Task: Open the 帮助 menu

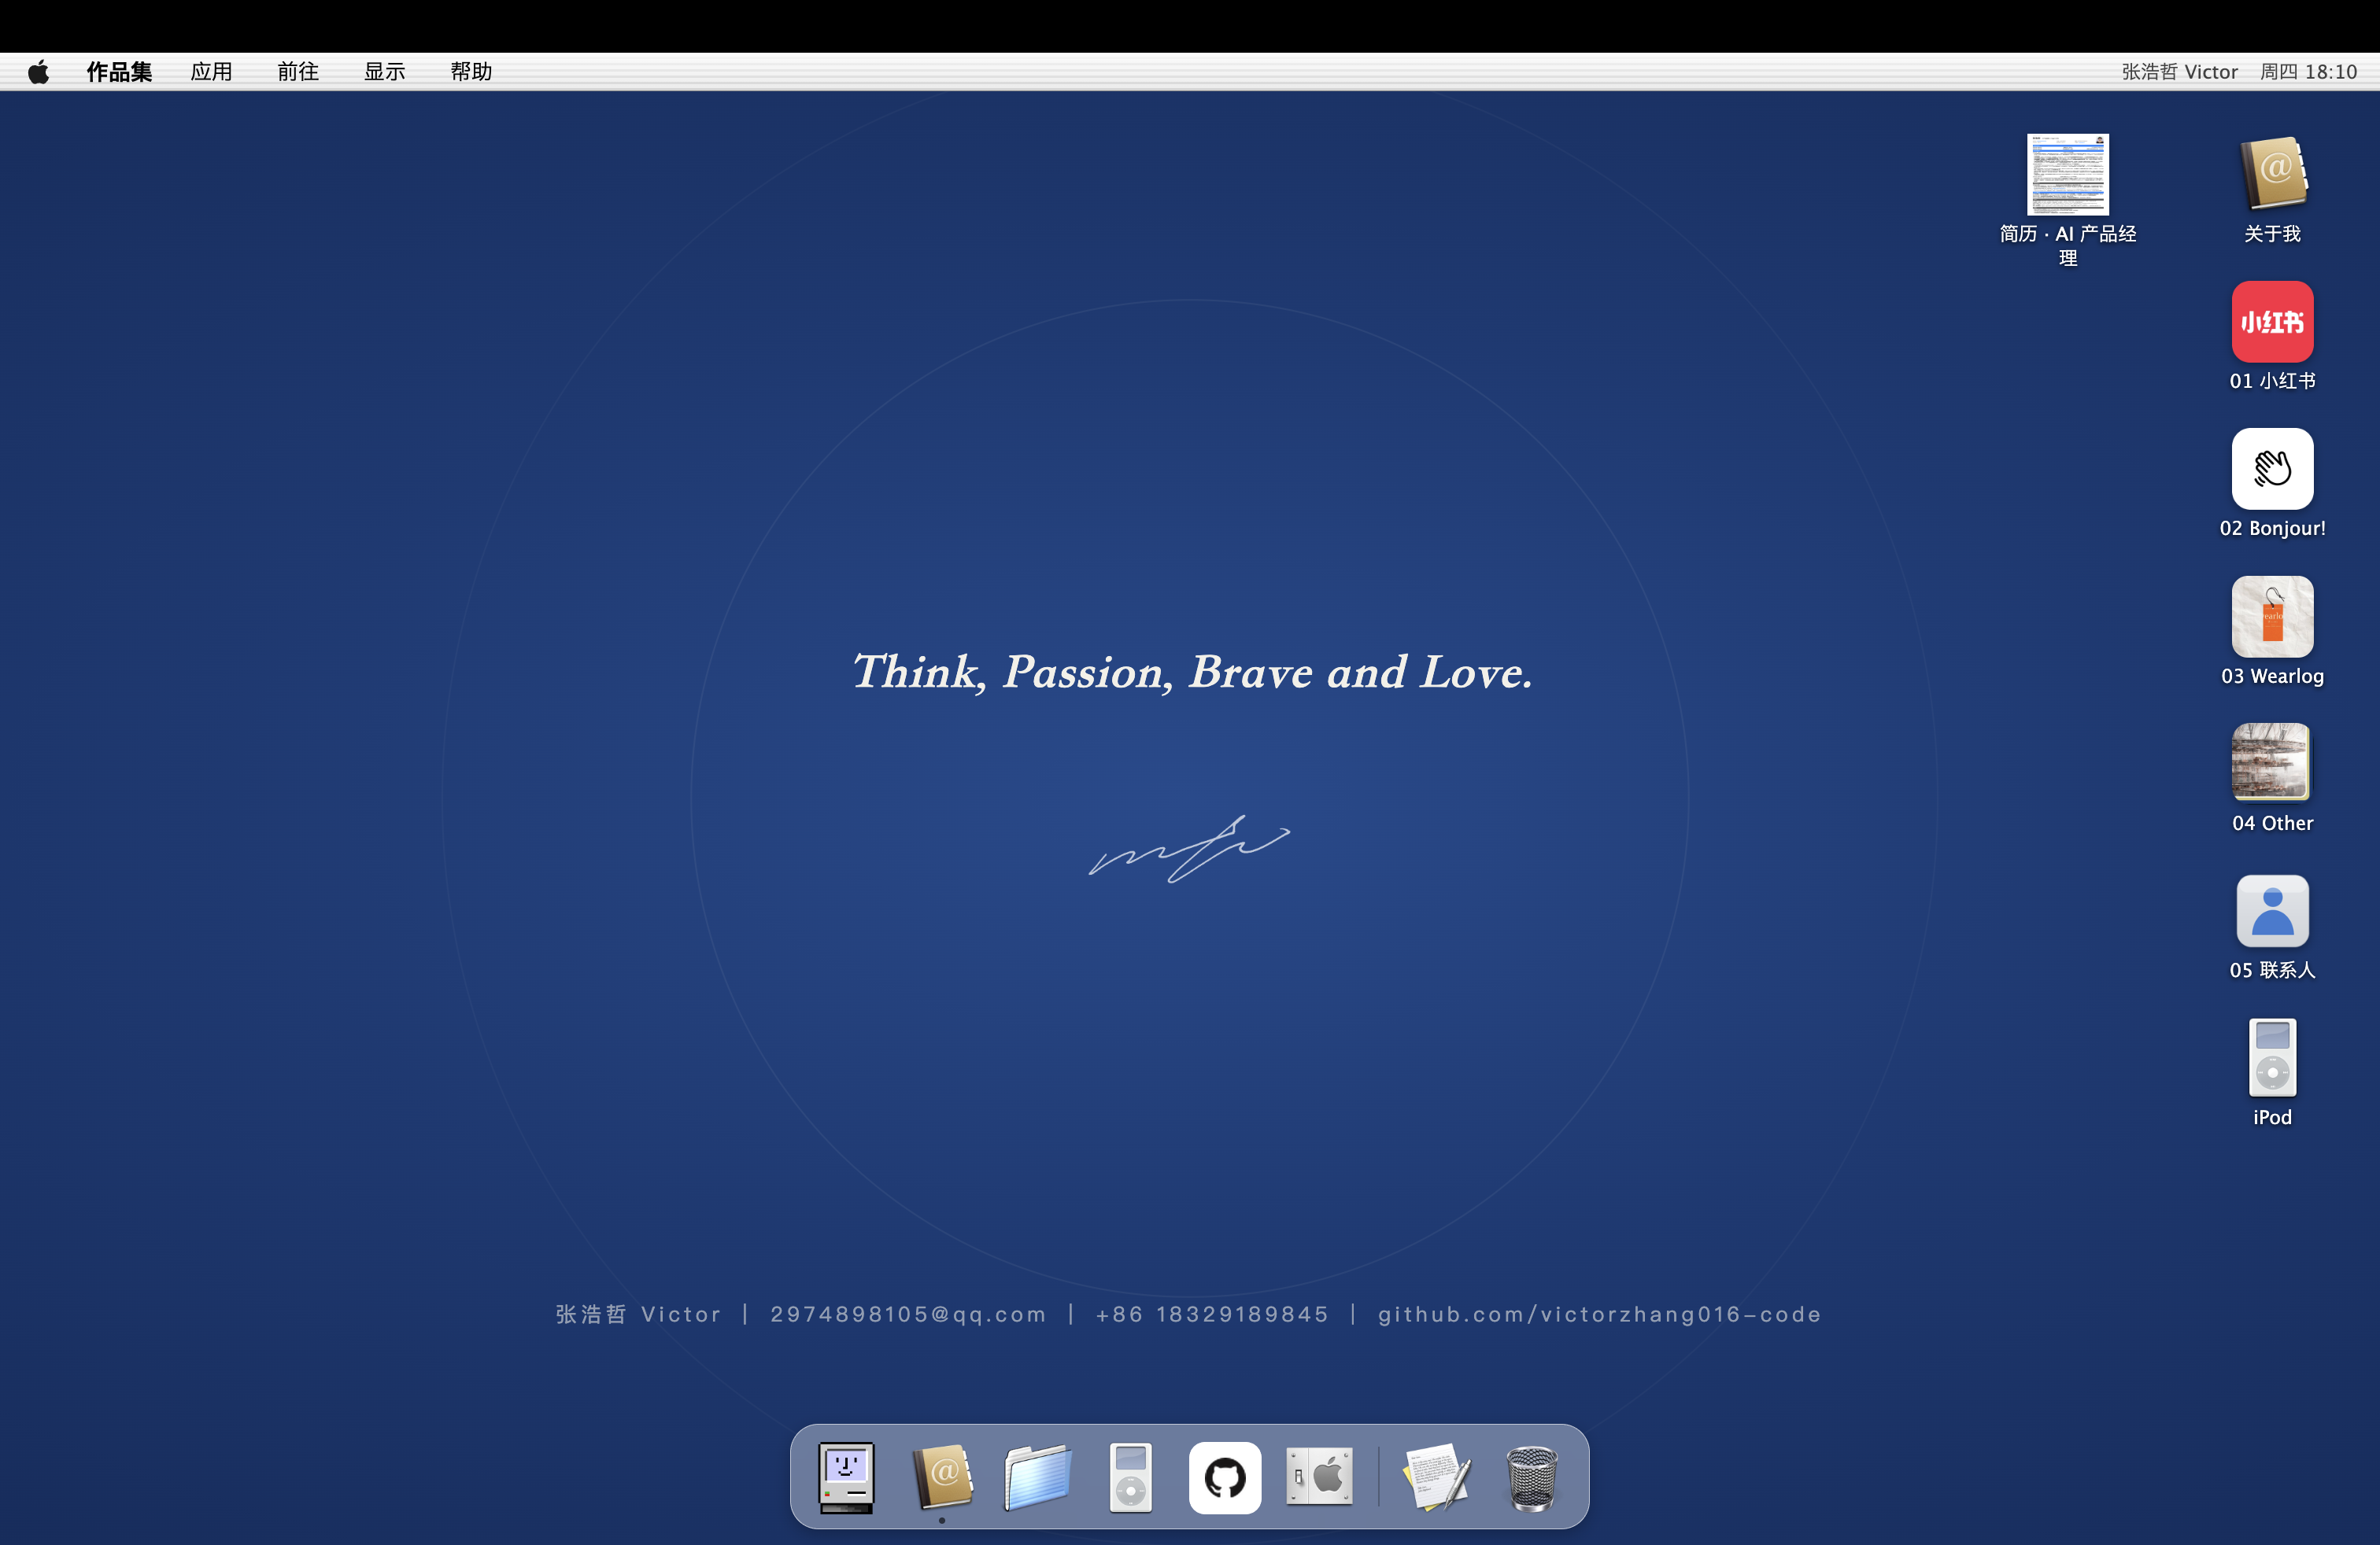Action: [x=471, y=72]
